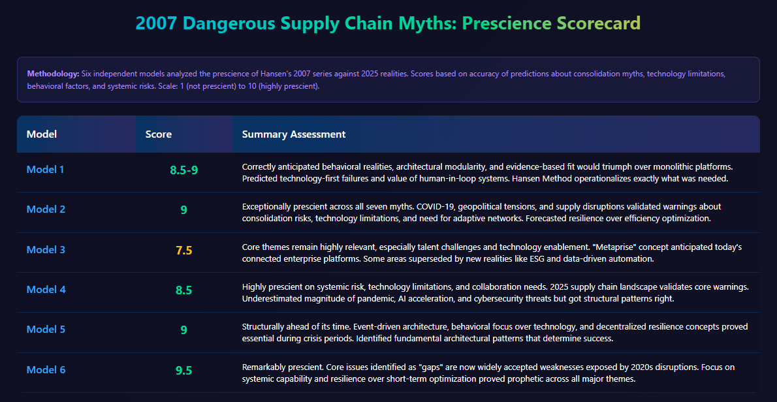Select the Model 6 link
The height and width of the screenshot is (402, 777).
click(x=46, y=370)
